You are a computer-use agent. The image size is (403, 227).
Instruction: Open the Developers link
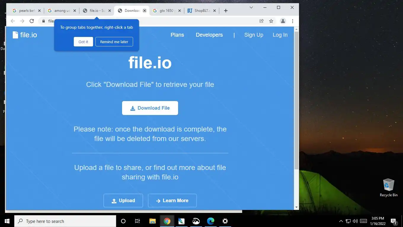point(209,35)
